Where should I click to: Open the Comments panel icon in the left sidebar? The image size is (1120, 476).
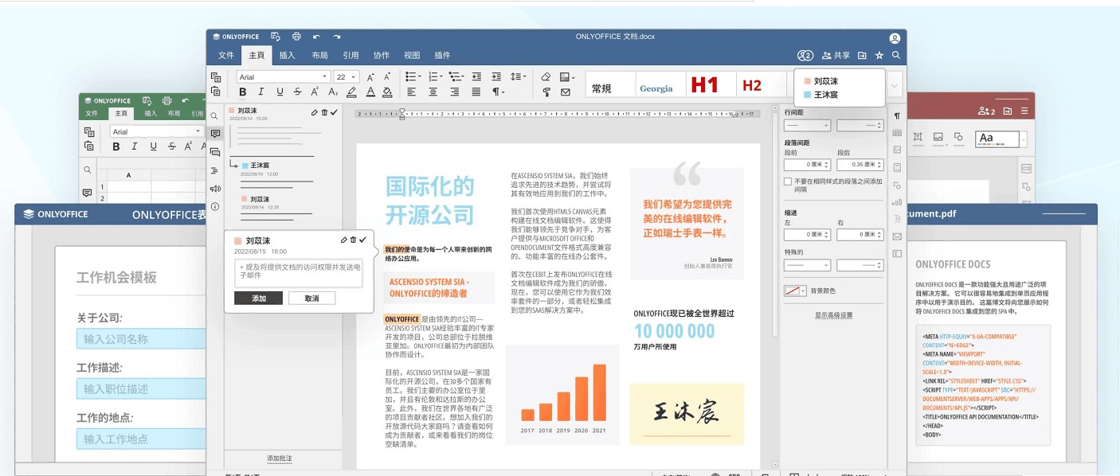click(x=215, y=134)
